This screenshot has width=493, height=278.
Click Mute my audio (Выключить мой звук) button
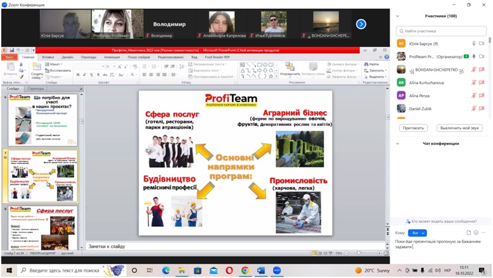pos(459,128)
